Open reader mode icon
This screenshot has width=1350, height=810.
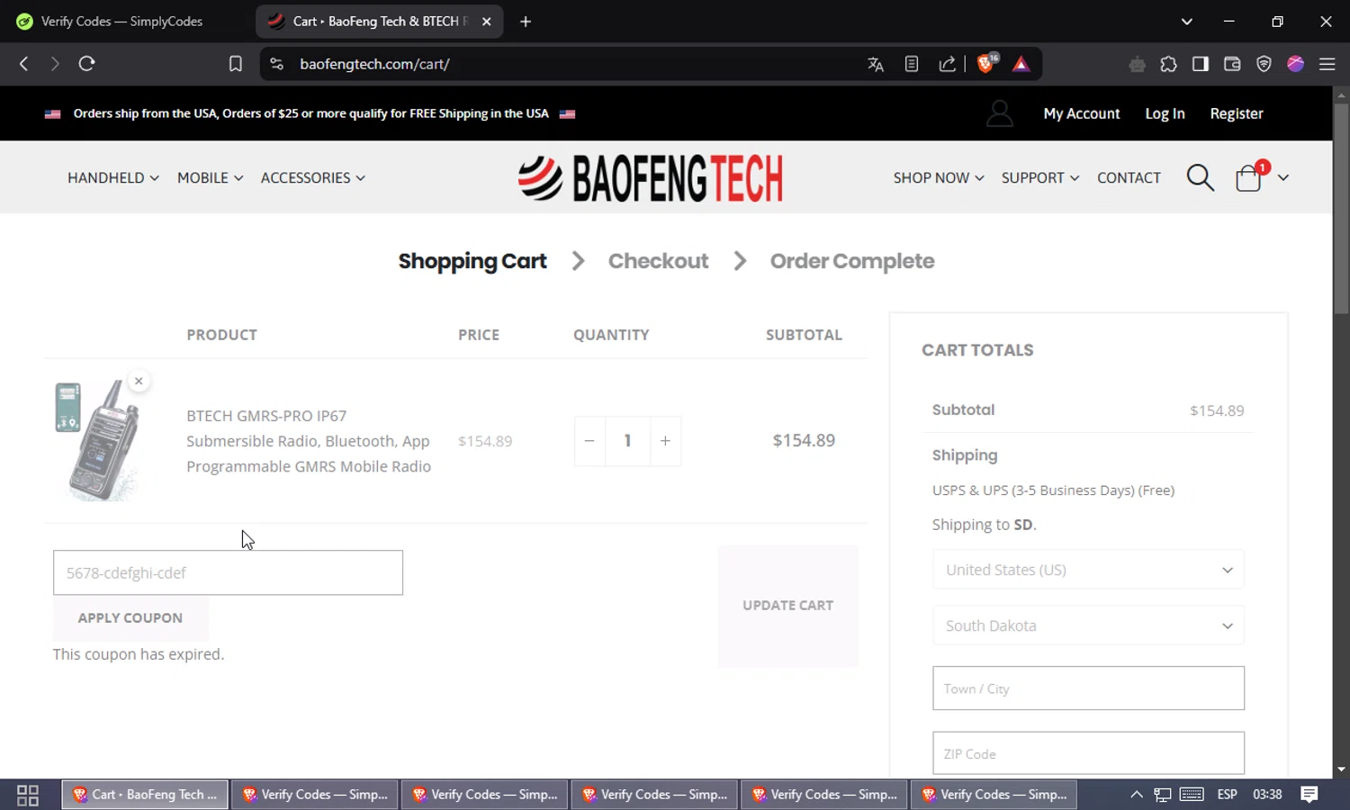click(x=912, y=64)
